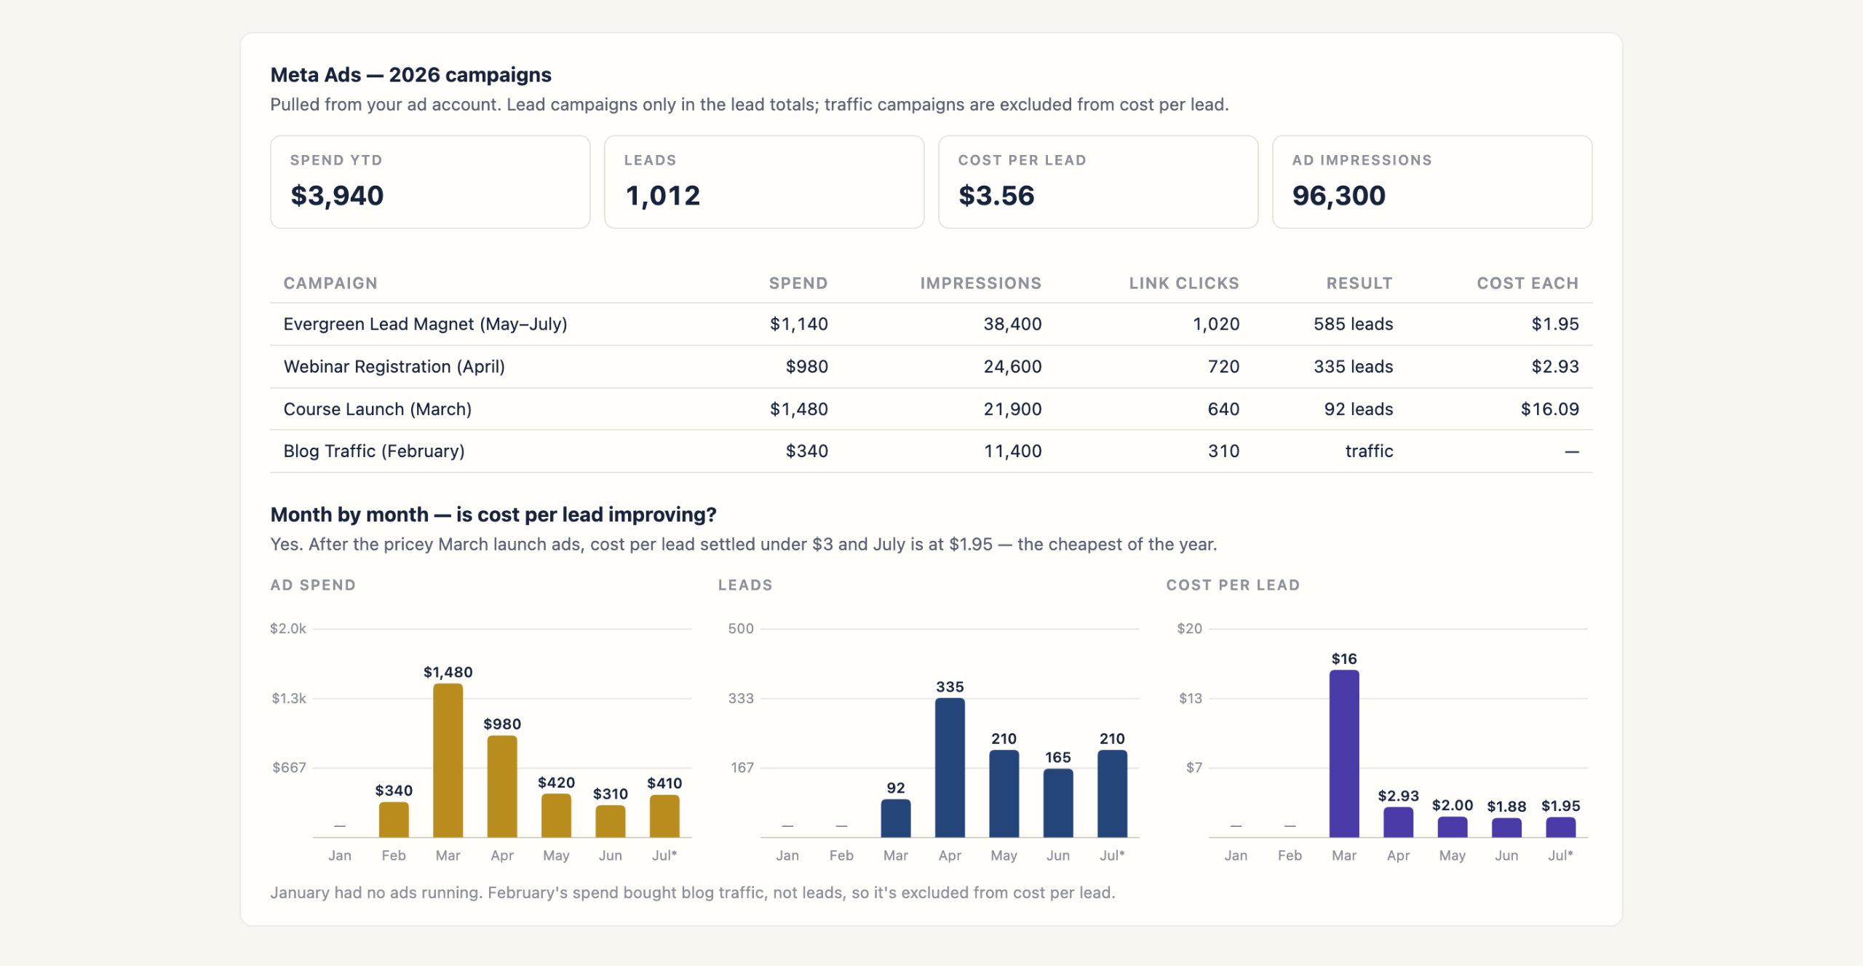Click the Spend YTD card showing $3,940

pos(430,182)
